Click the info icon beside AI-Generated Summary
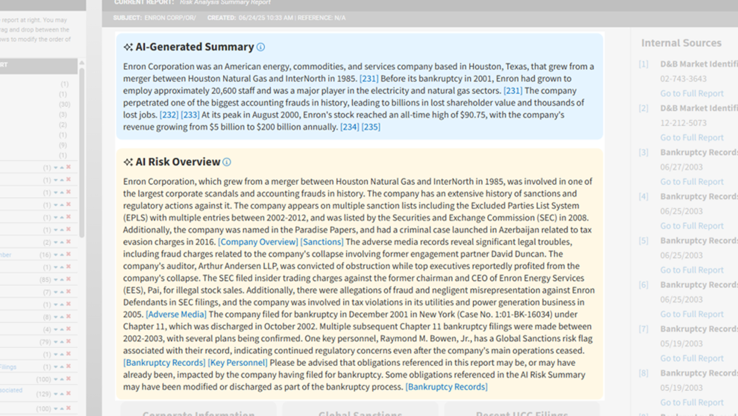The width and height of the screenshot is (738, 416). (x=261, y=47)
